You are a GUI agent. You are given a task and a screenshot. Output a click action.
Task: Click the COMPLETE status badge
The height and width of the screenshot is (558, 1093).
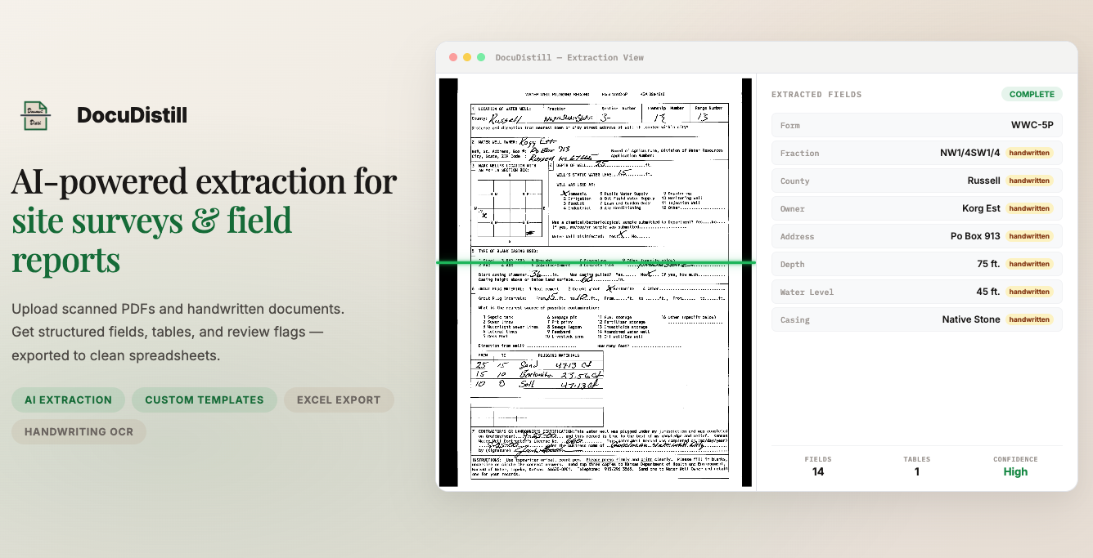click(x=1032, y=94)
